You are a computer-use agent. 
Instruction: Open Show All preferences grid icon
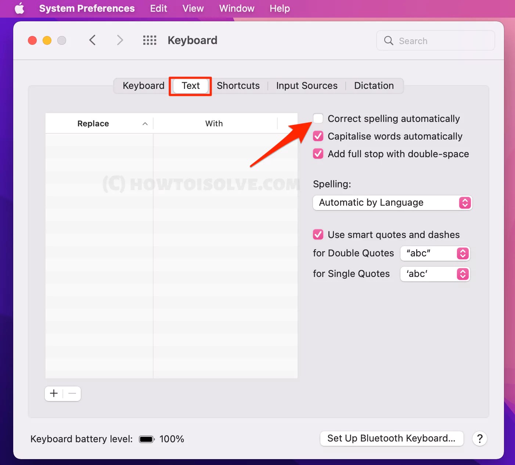pos(150,40)
